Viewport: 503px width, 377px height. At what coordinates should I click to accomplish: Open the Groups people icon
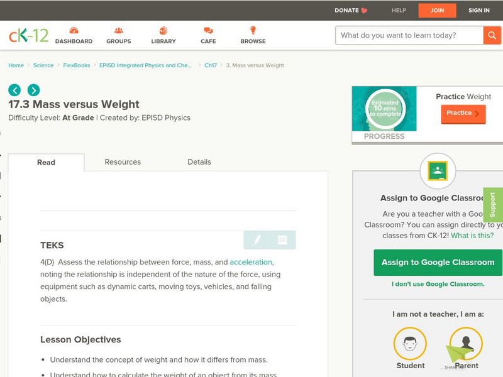[119, 30]
